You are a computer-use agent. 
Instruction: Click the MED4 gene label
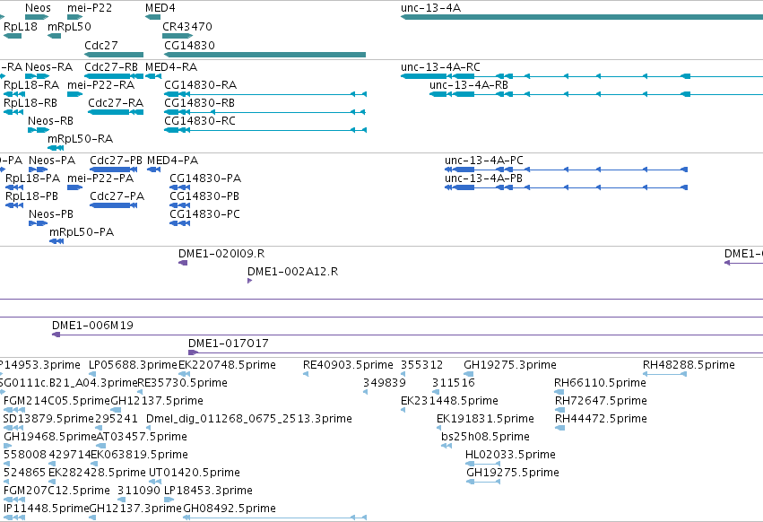[160, 8]
